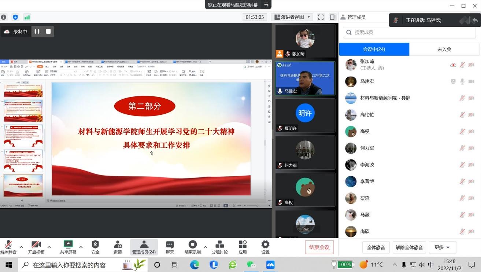481x272 pixels.
Task: Select the In Meeting (会议中) tab
Action: tap(374, 49)
